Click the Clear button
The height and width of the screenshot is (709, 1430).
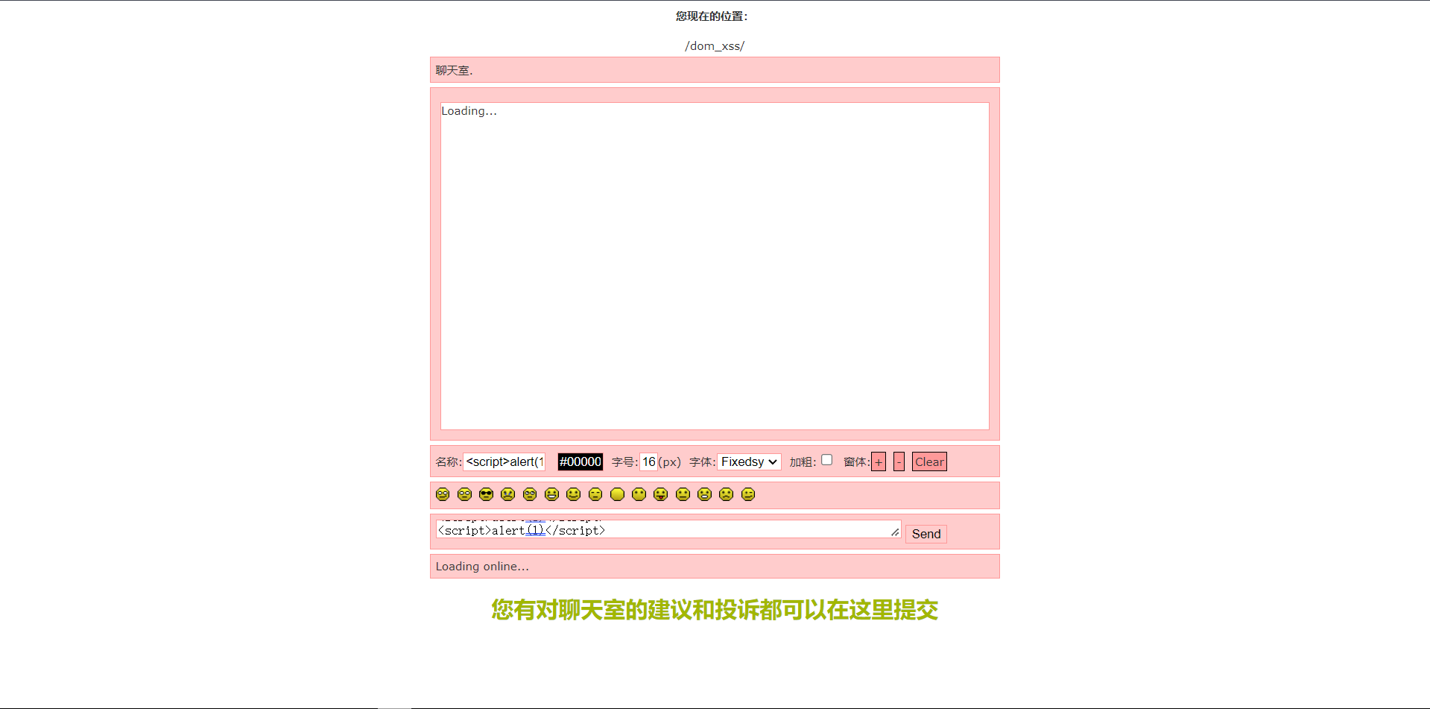pos(929,461)
